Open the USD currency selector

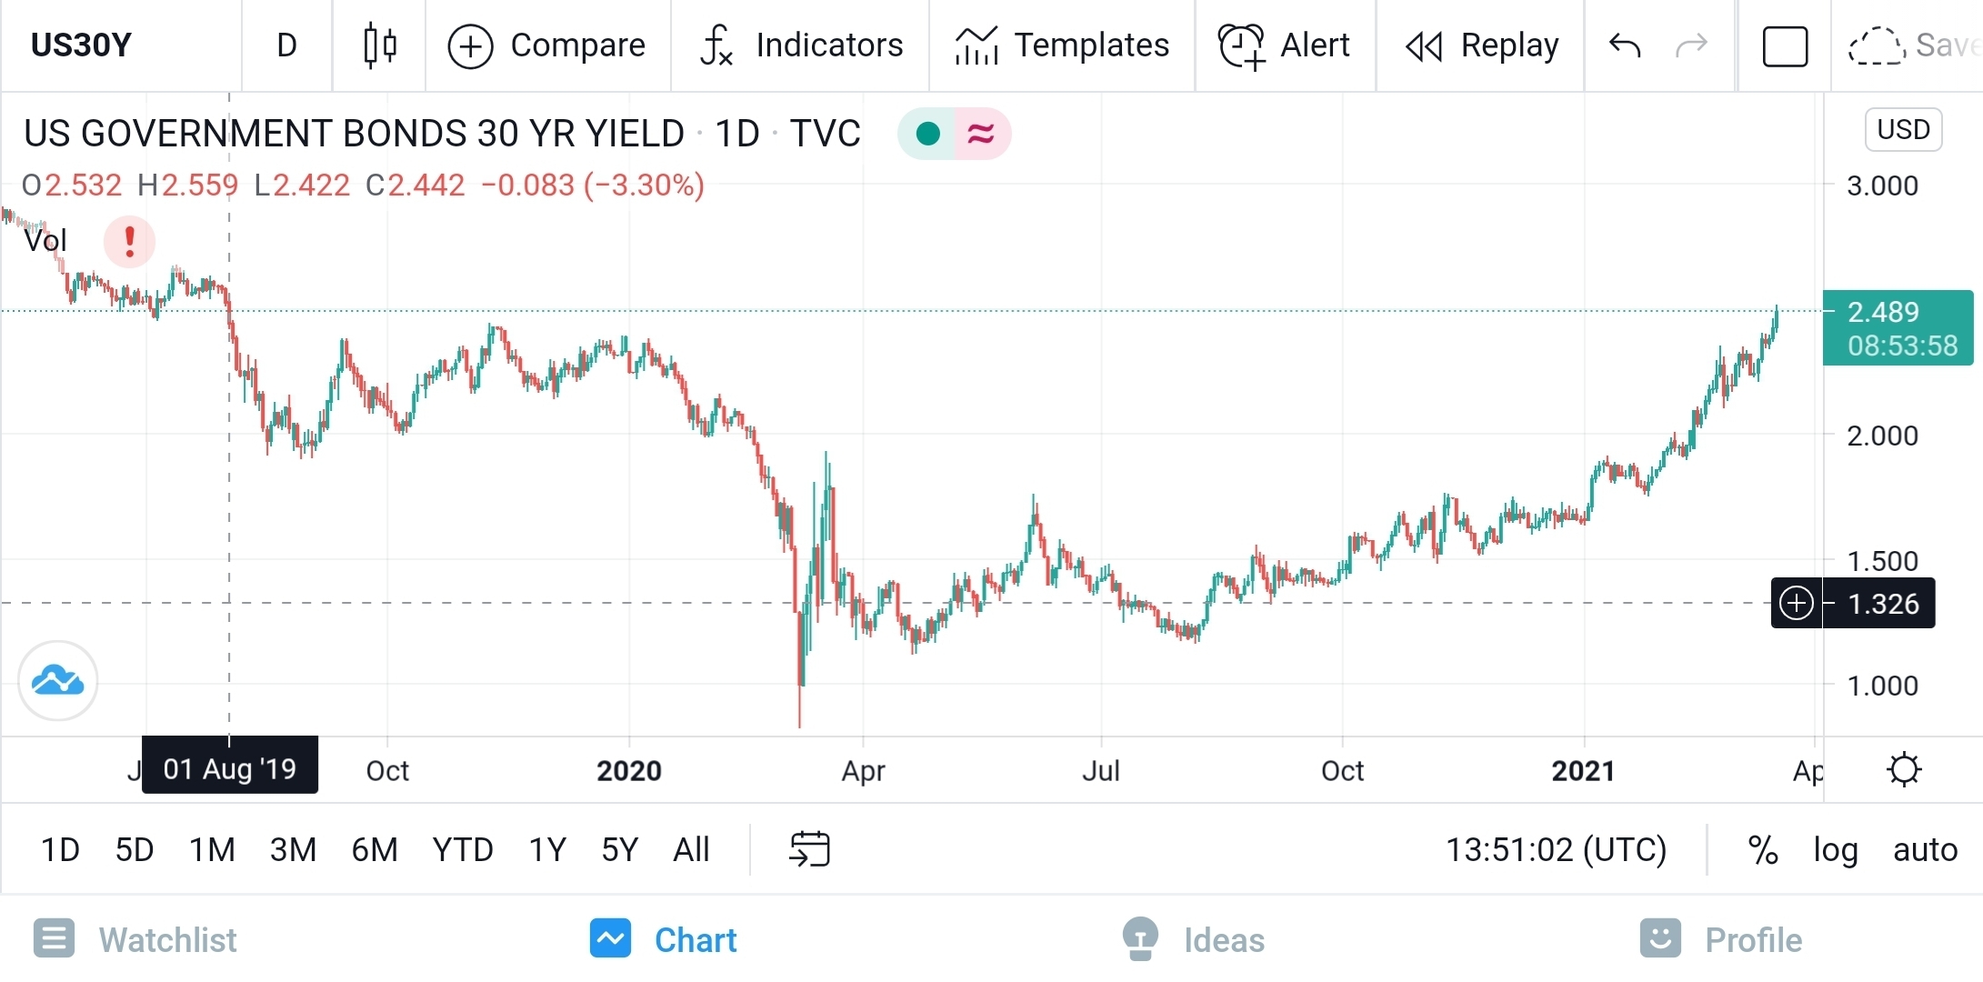(1903, 129)
